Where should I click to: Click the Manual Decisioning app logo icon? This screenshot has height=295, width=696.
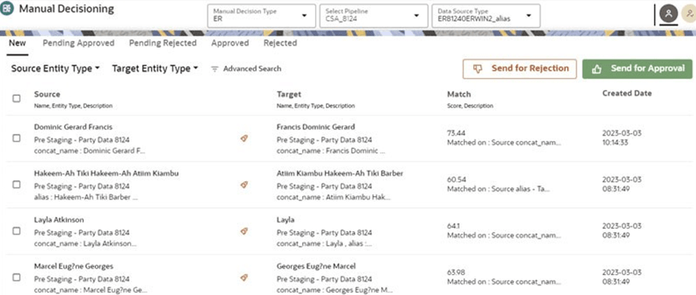[x=7, y=9]
